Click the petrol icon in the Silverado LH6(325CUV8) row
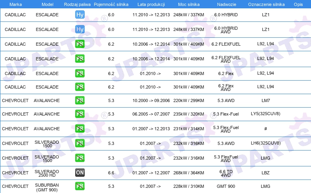 (x=80, y=143)
